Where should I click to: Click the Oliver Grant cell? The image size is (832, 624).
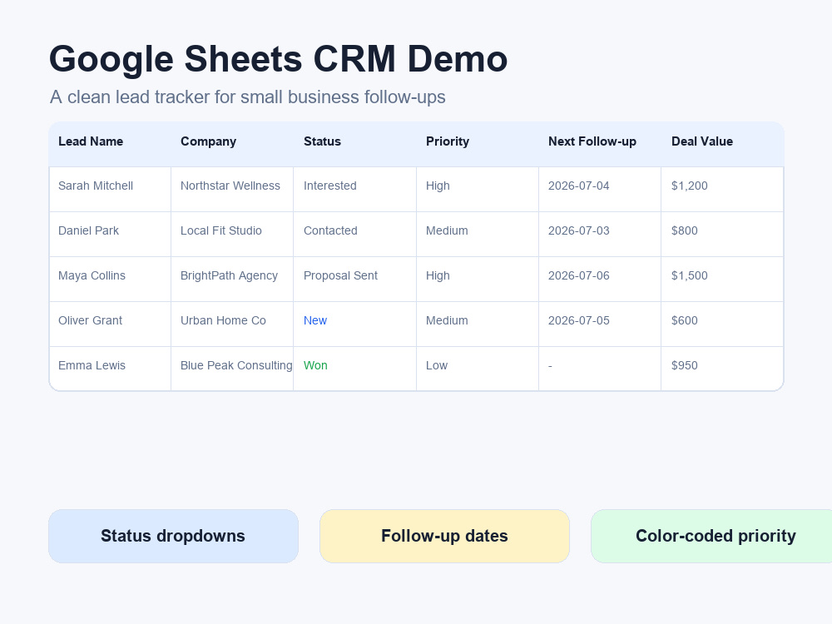pyautogui.click(x=110, y=324)
